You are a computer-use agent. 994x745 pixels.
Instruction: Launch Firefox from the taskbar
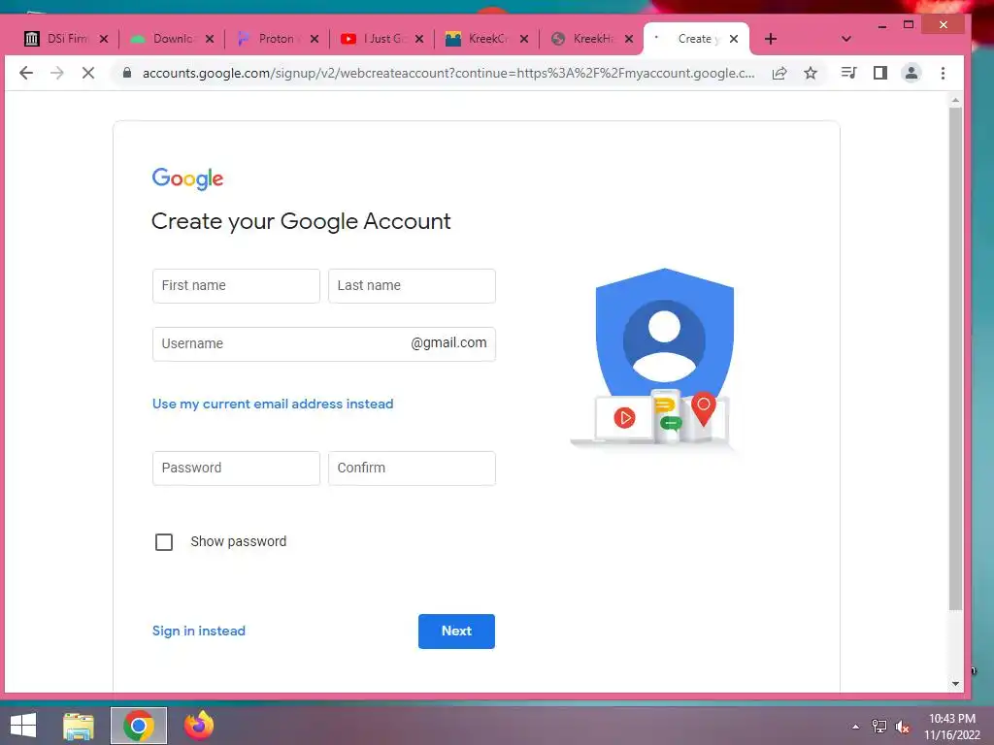pos(199,726)
